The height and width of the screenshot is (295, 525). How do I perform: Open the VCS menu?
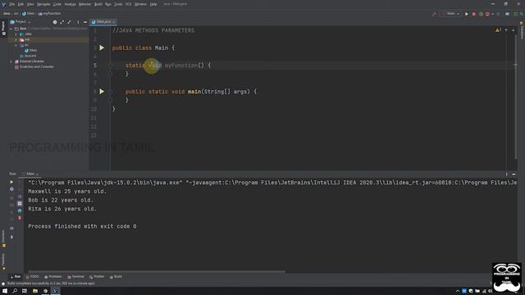click(x=128, y=4)
